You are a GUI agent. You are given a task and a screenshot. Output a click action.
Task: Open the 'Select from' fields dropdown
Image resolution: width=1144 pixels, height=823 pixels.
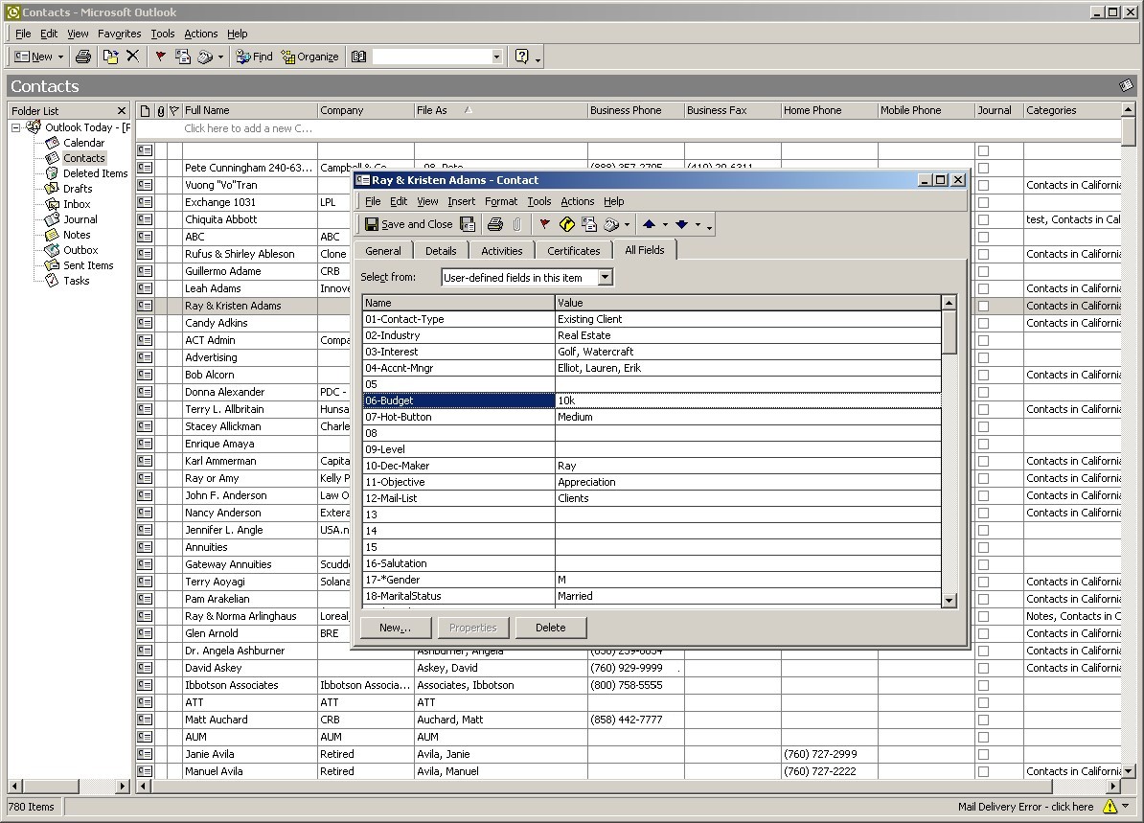tap(605, 278)
